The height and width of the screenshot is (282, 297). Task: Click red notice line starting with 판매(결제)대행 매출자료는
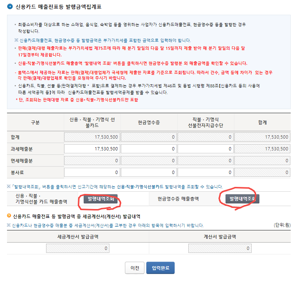point(132,52)
